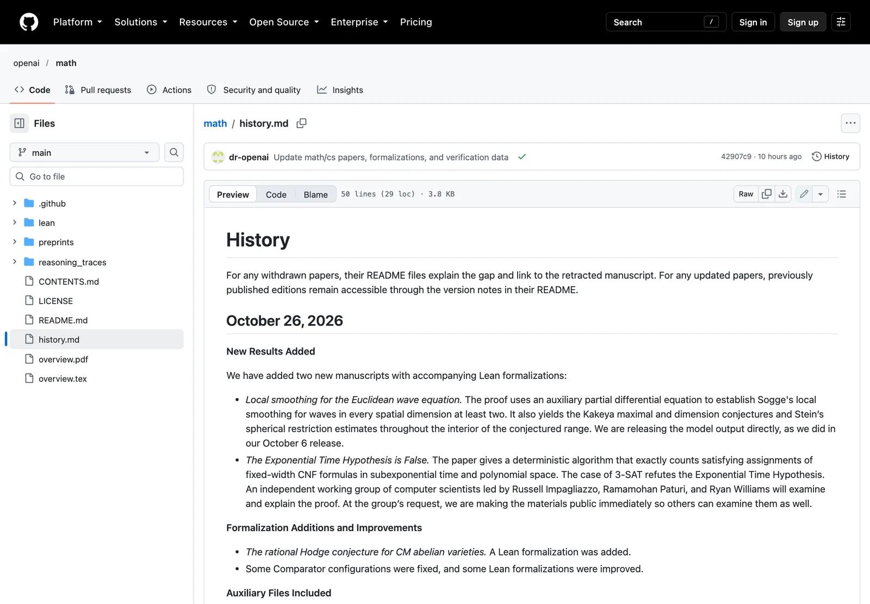Copy raw file contents icon
The width and height of the screenshot is (870, 604).
pyautogui.click(x=767, y=194)
